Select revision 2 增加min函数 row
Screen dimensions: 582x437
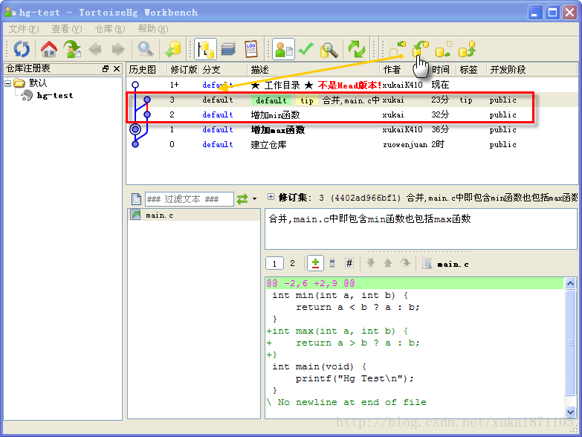352,114
